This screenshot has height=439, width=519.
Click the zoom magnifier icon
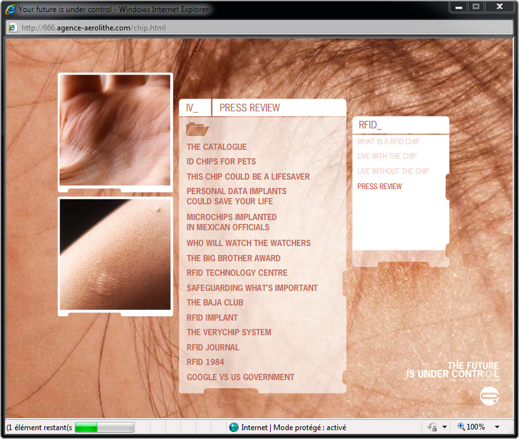point(461,428)
